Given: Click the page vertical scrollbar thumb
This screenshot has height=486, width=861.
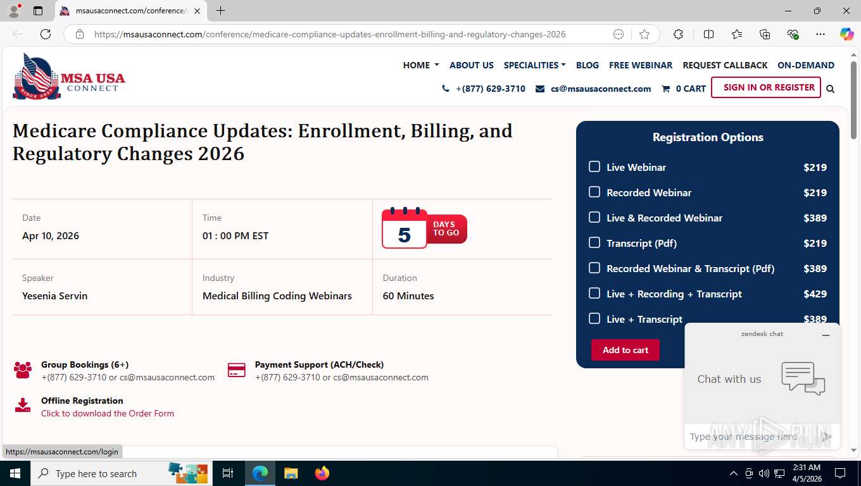Looking at the screenshot, I should (853, 99).
